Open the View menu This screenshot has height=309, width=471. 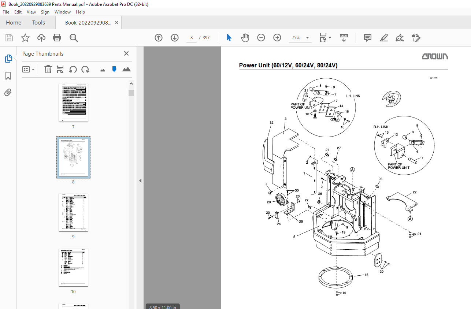coord(31,12)
